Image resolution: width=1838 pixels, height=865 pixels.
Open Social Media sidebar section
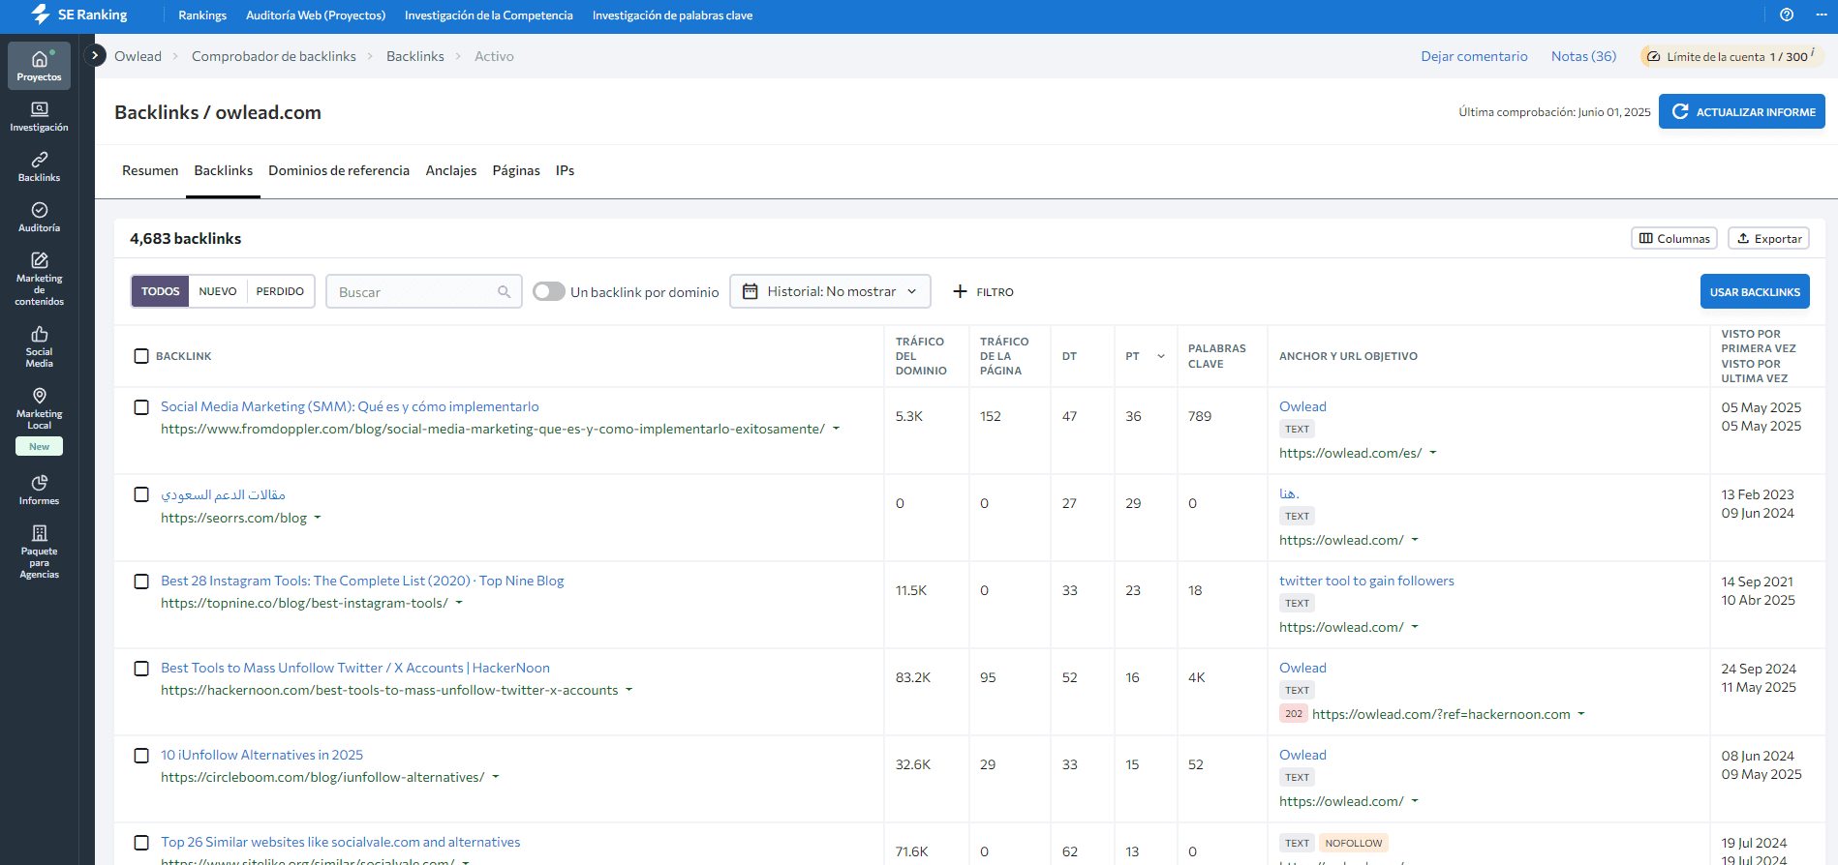tap(39, 346)
